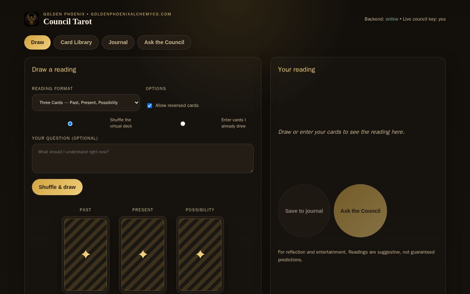Screen dimensions: 470x294
Task: Click the Save to journal button
Action: tap(304, 211)
